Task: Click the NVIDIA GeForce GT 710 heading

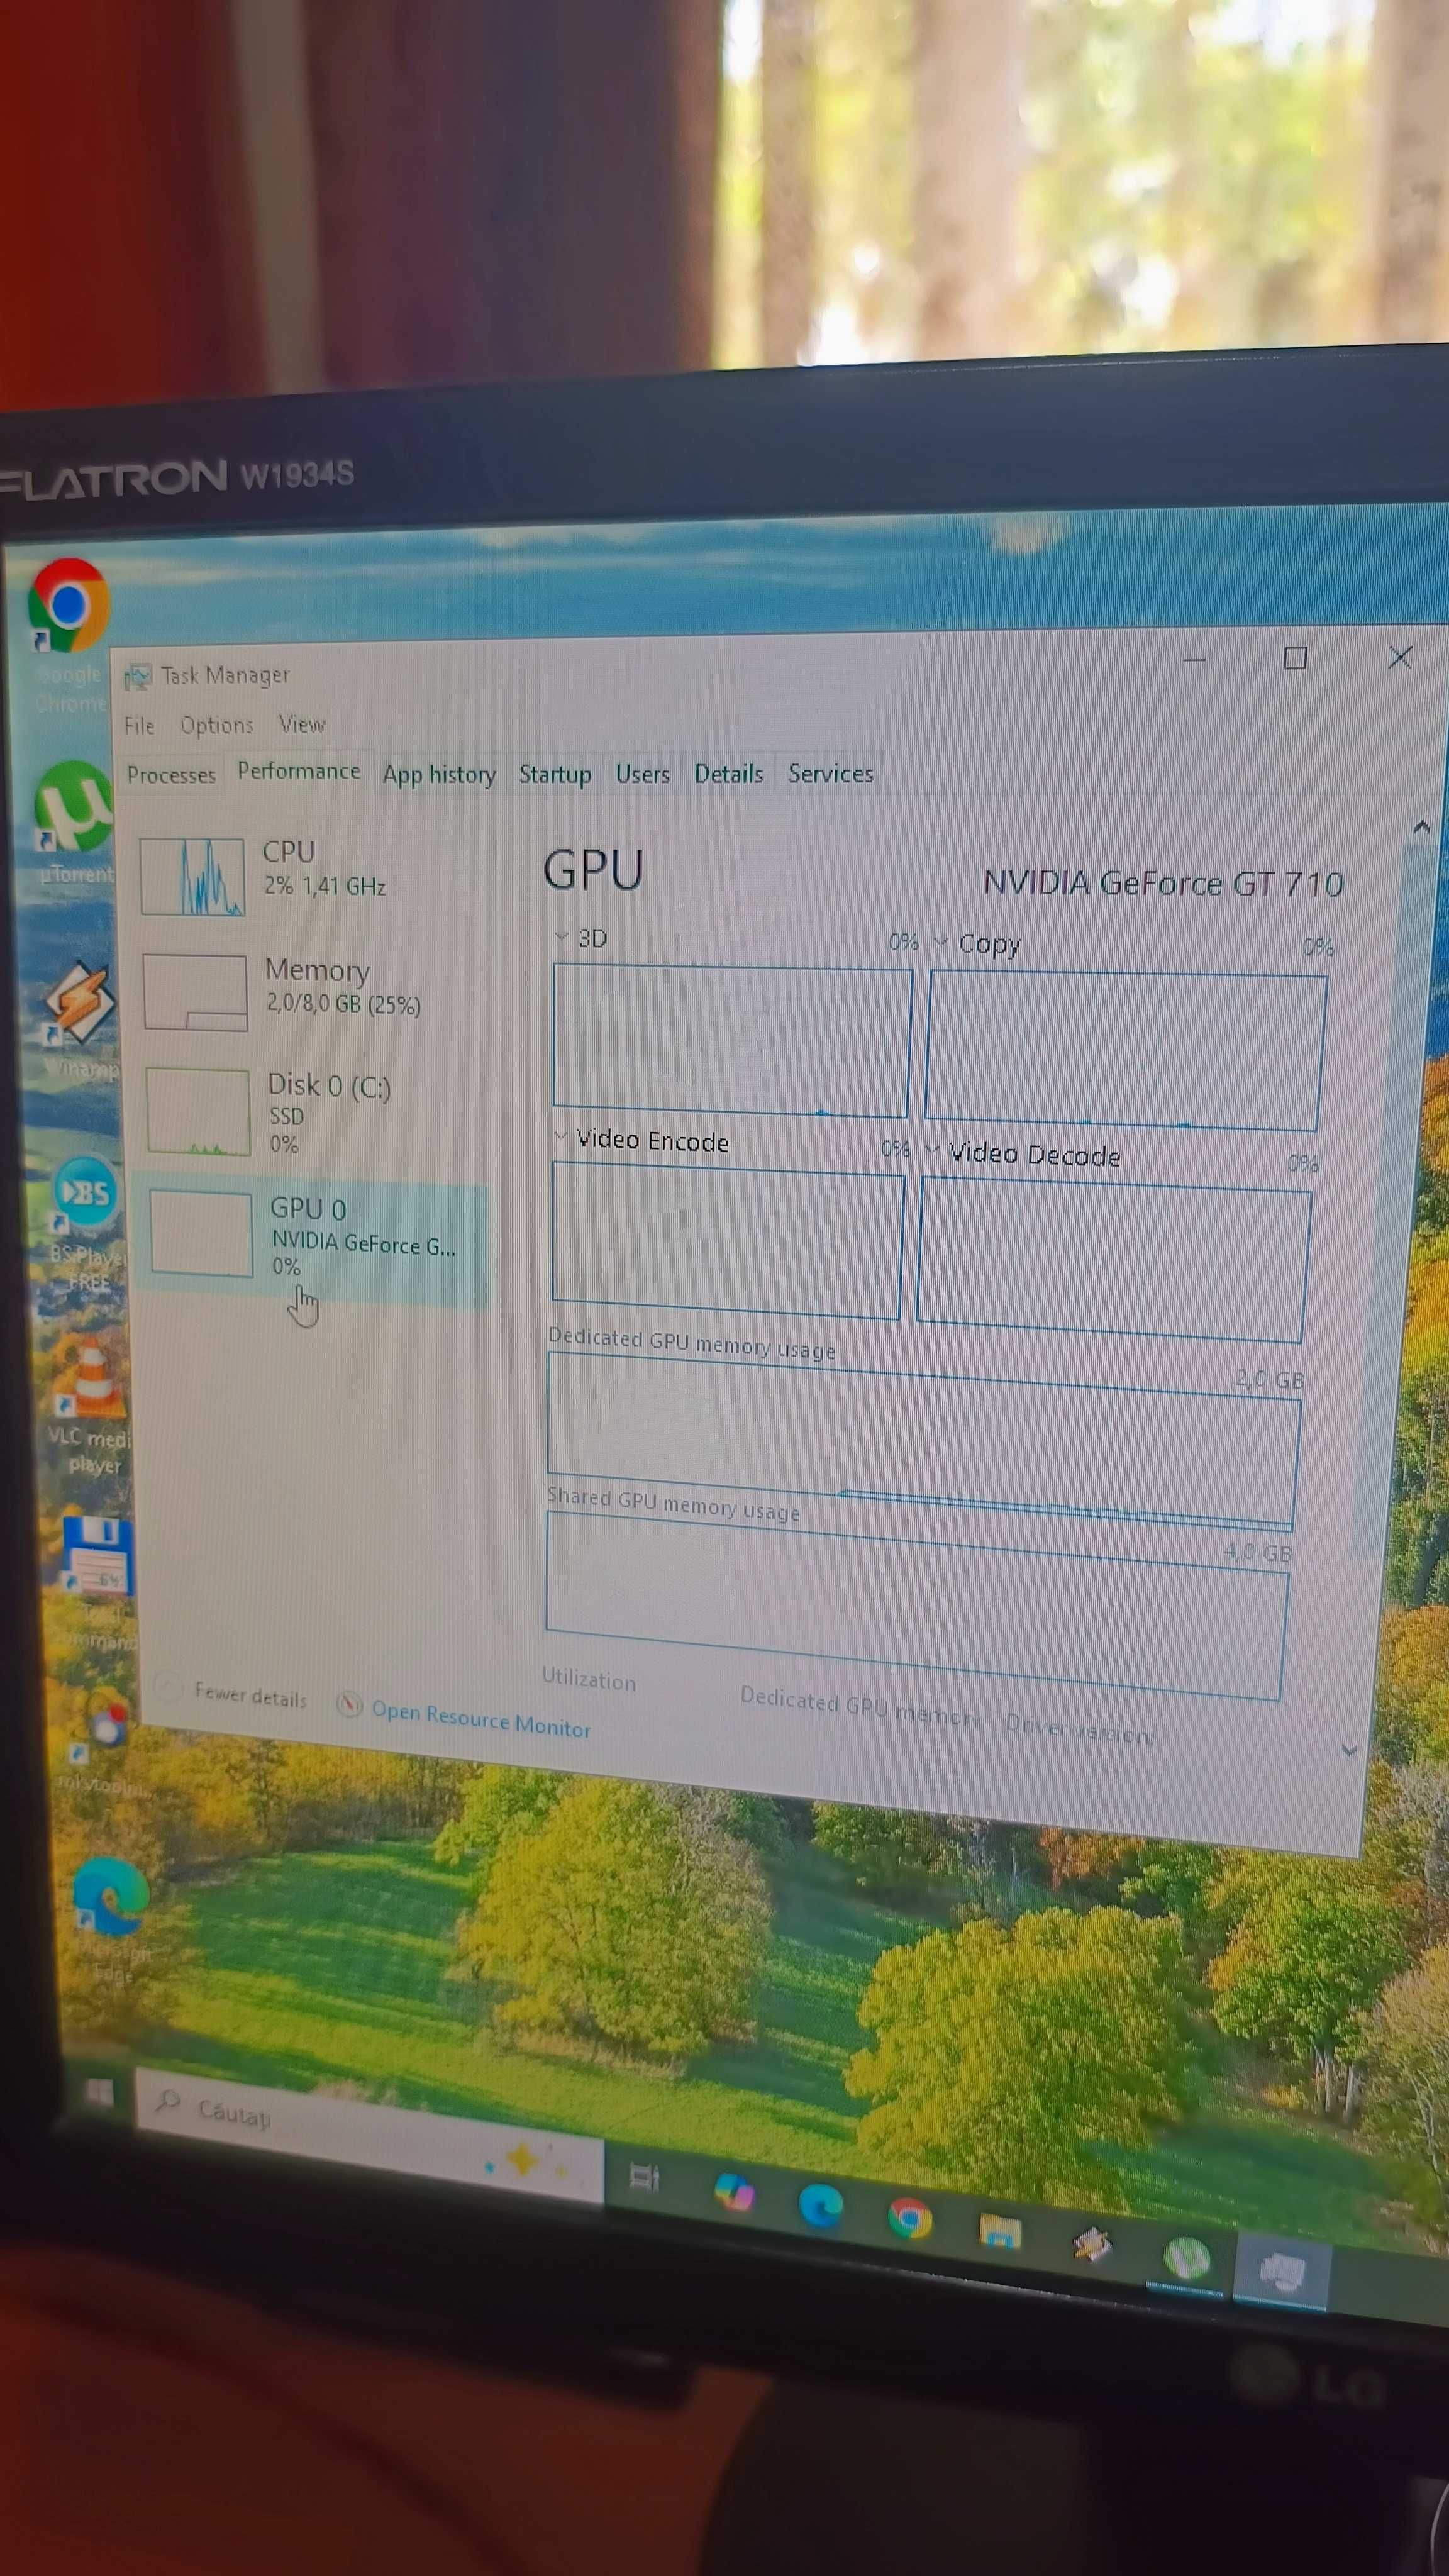Action: [x=1163, y=883]
